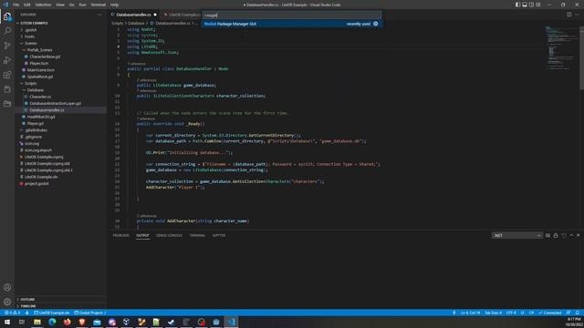Open the File menu
Viewport: 584px width, 328px height.
(16, 5)
